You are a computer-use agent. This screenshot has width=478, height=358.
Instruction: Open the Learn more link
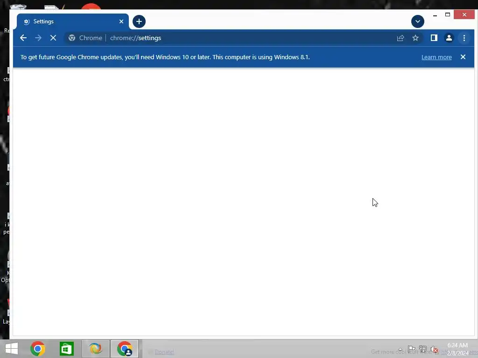pyautogui.click(x=436, y=57)
